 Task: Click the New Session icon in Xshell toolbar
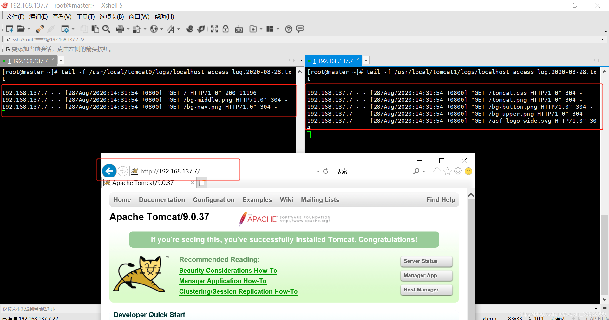[x=10, y=29]
